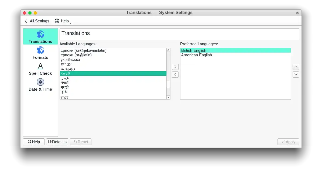Click the Help button at bottom

tap(34, 142)
